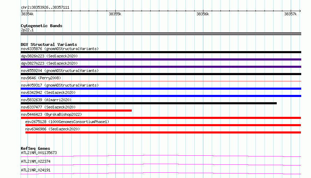Viewport: 311px width, 178px height.
Task: Open variant nsv9646 (Perry2008) label
Action: tap(41, 78)
